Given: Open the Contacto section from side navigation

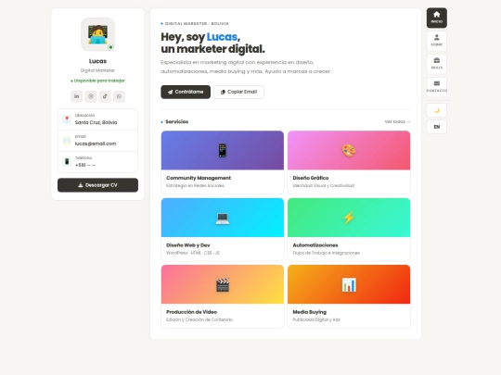Looking at the screenshot, I should [x=437, y=86].
